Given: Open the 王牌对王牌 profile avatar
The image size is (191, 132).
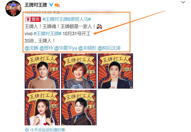Looking at the screenshot, I should tap(13, 8).
